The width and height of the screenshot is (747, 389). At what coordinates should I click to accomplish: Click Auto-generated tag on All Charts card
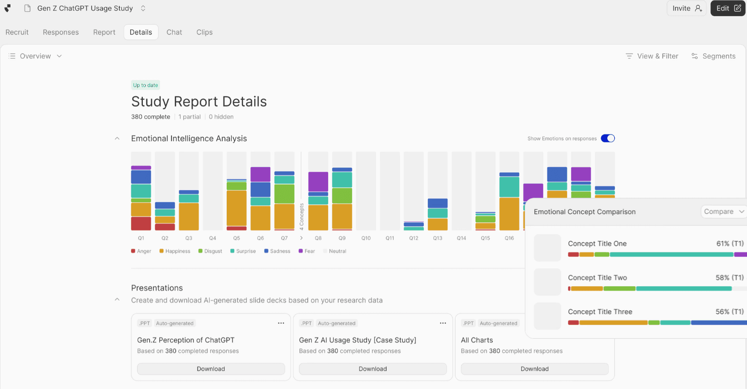(x=499, y=323)
